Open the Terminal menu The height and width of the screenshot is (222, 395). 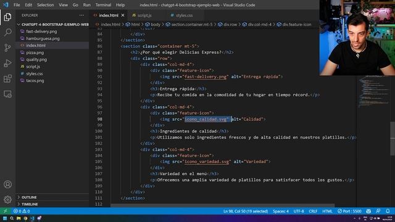click(x=103, y=5)
